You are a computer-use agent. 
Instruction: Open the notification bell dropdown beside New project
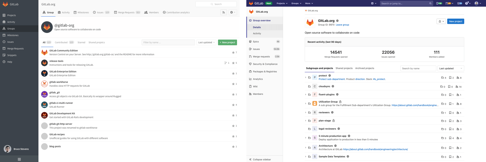tap(441, 21)
